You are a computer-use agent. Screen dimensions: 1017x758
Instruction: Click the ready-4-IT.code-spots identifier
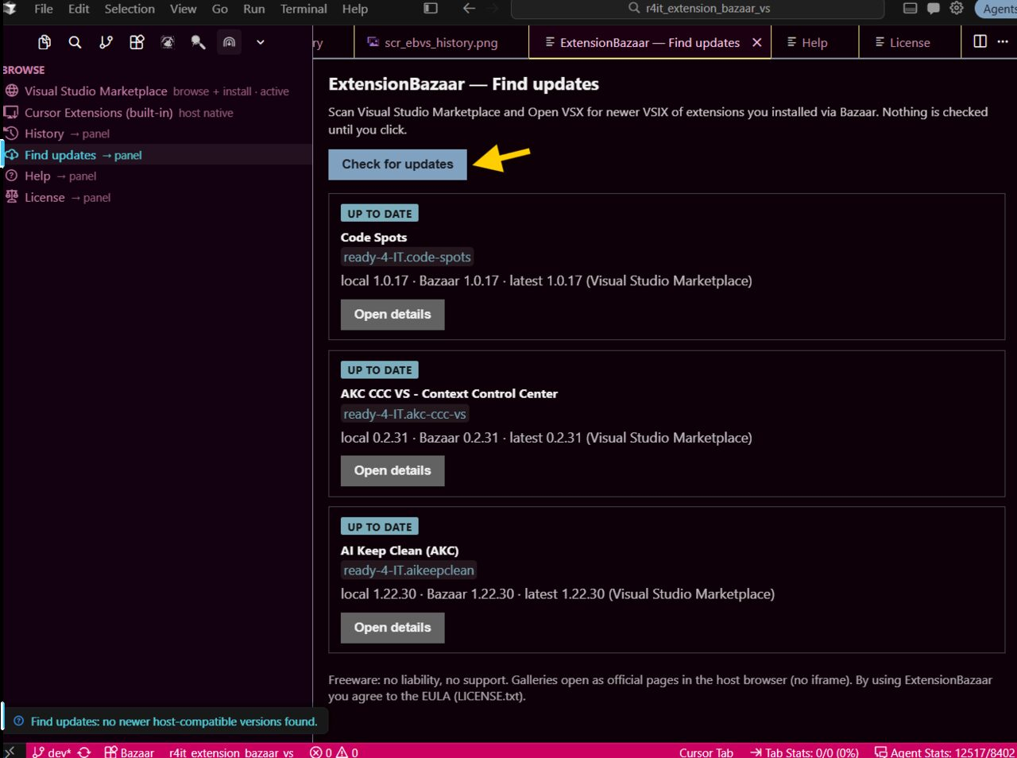click(x=407, y=257)
